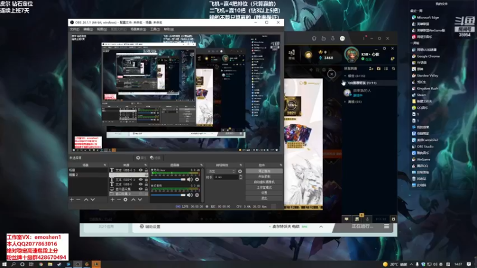Show hidden tray icons chevron
Image resolution: width=477 pixels, height=268 pixels.
[x=411, y=264]
